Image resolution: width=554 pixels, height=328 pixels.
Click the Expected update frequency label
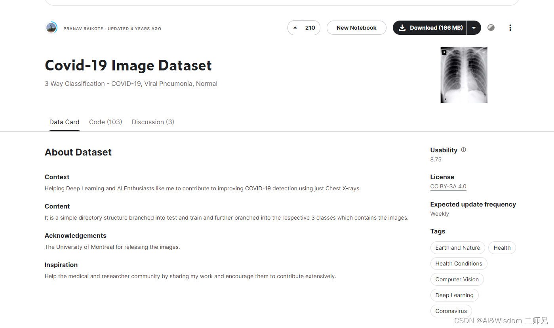click(x=473, y=204)
